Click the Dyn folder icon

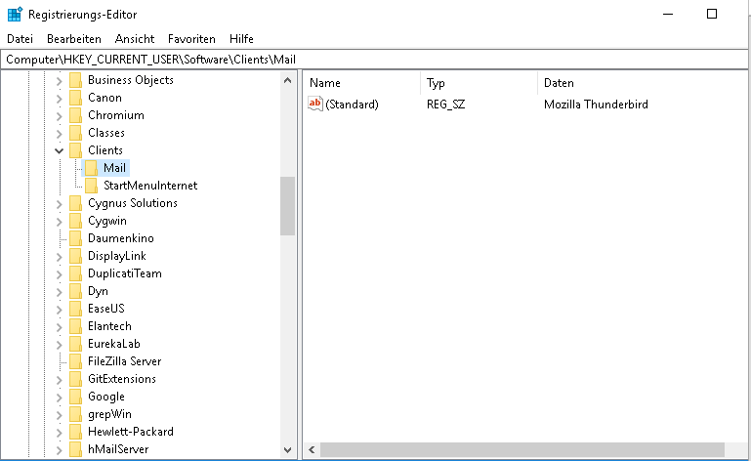click(75, 291)
